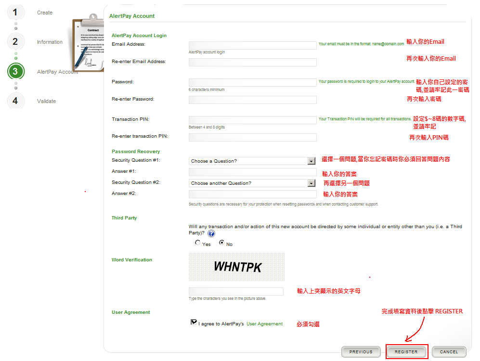Click the User Agreement section heading
The image size is (480, 361).
[x=131, y=312]
